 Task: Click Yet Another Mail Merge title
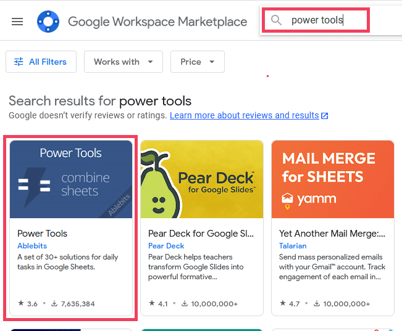coord(332,234)
